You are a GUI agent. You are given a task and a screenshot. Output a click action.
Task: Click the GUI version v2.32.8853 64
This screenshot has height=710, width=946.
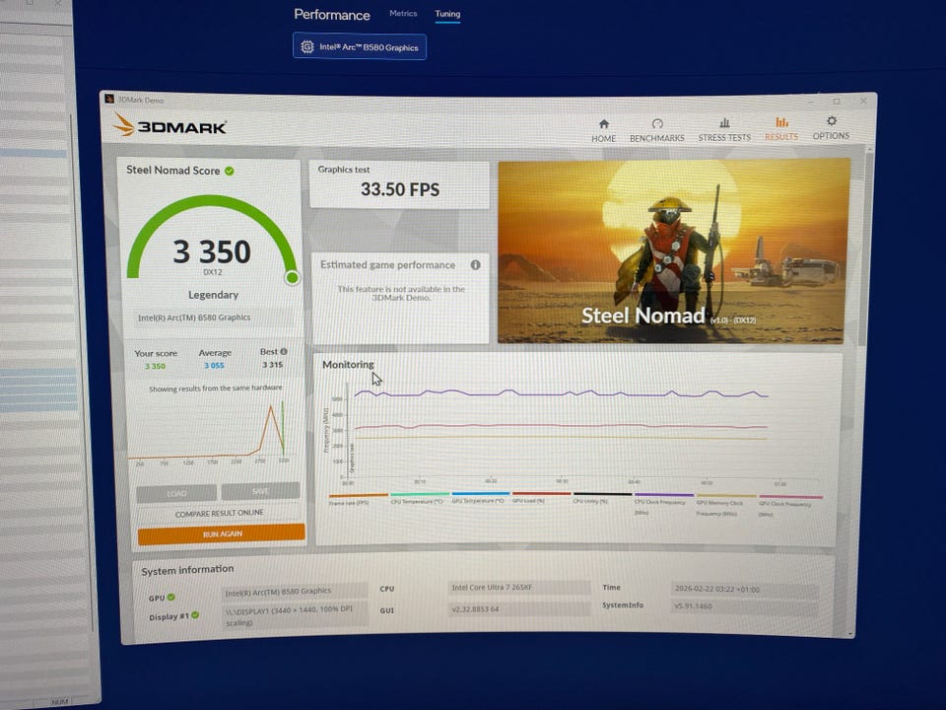519,609
